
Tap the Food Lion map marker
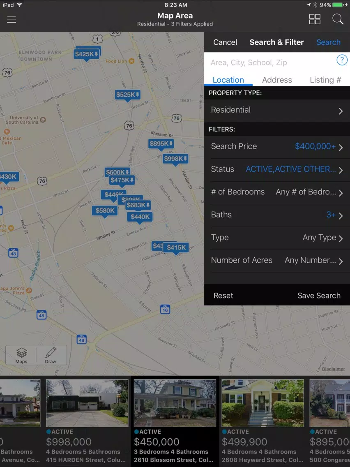(131, 61)
